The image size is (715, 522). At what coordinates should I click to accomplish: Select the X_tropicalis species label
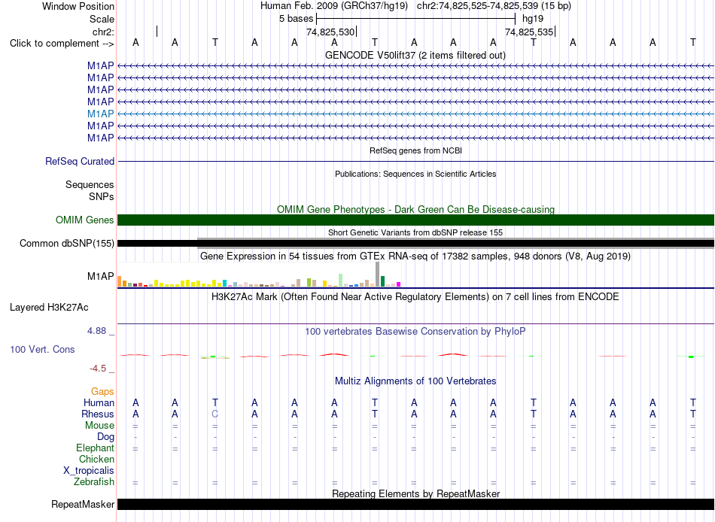coord(89,471)
